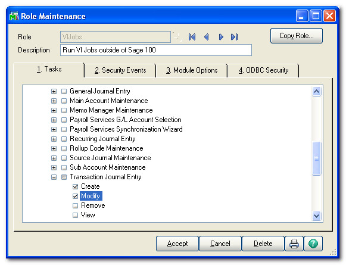This screenshot has width=346, height=265.
Task: Switch to the Security Events tab
Action: pos(120,70)
